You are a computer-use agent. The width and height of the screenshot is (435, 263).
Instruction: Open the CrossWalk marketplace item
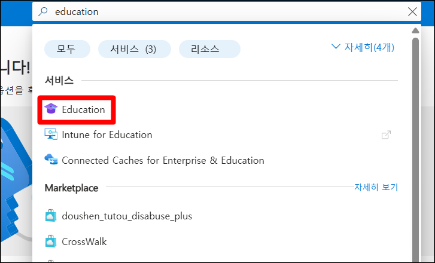click(84, 241)
